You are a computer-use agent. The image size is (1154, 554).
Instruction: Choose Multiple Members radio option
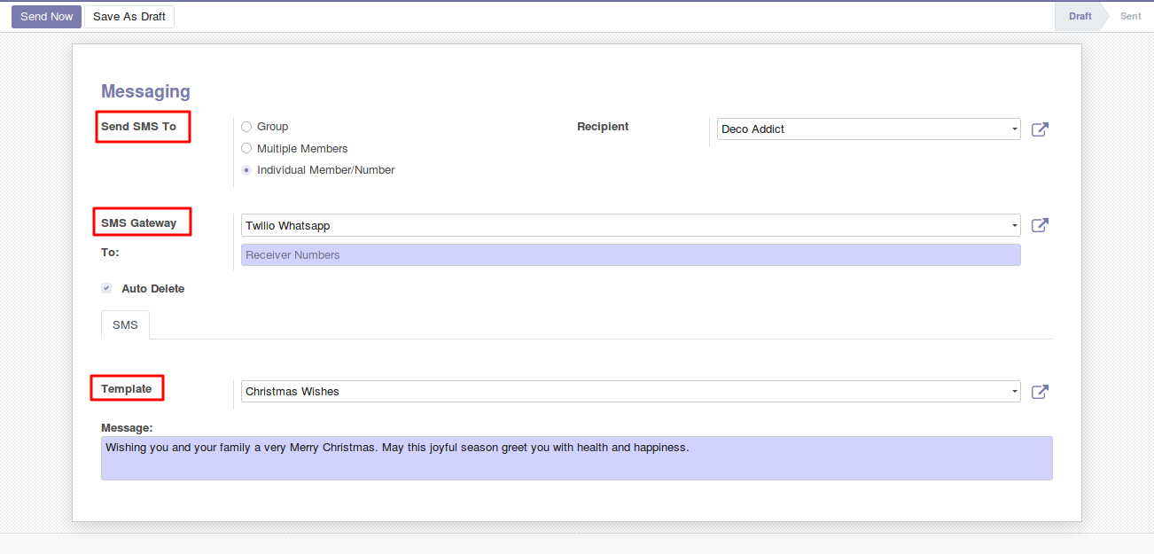(x=246, y=149)
